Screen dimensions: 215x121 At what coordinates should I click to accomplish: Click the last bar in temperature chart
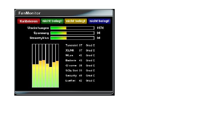click(x=57, y=74)
